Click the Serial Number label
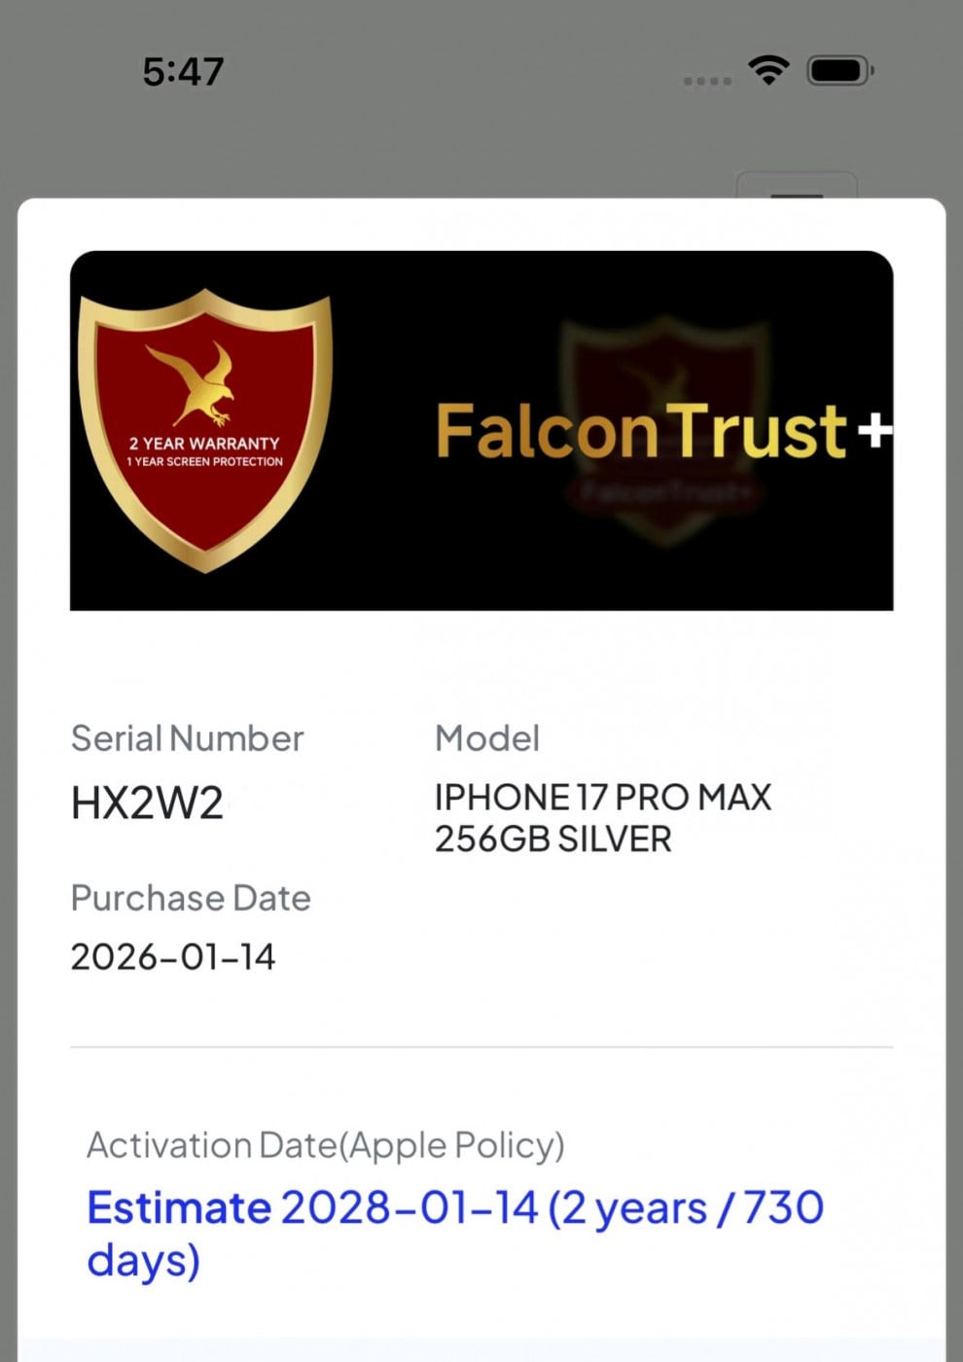The width and height of the screenshot is (963, 1362). point(187,738)
